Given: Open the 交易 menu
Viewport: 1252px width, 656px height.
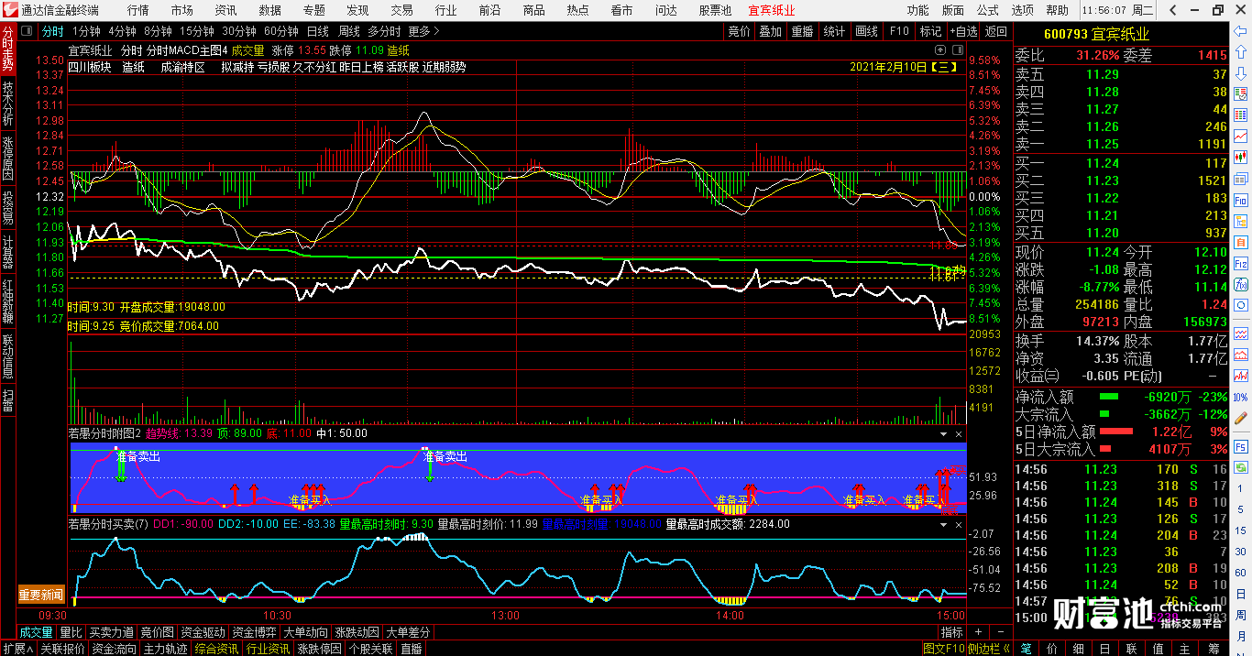Looking at the screenshot, I should (x=402, y=10).
